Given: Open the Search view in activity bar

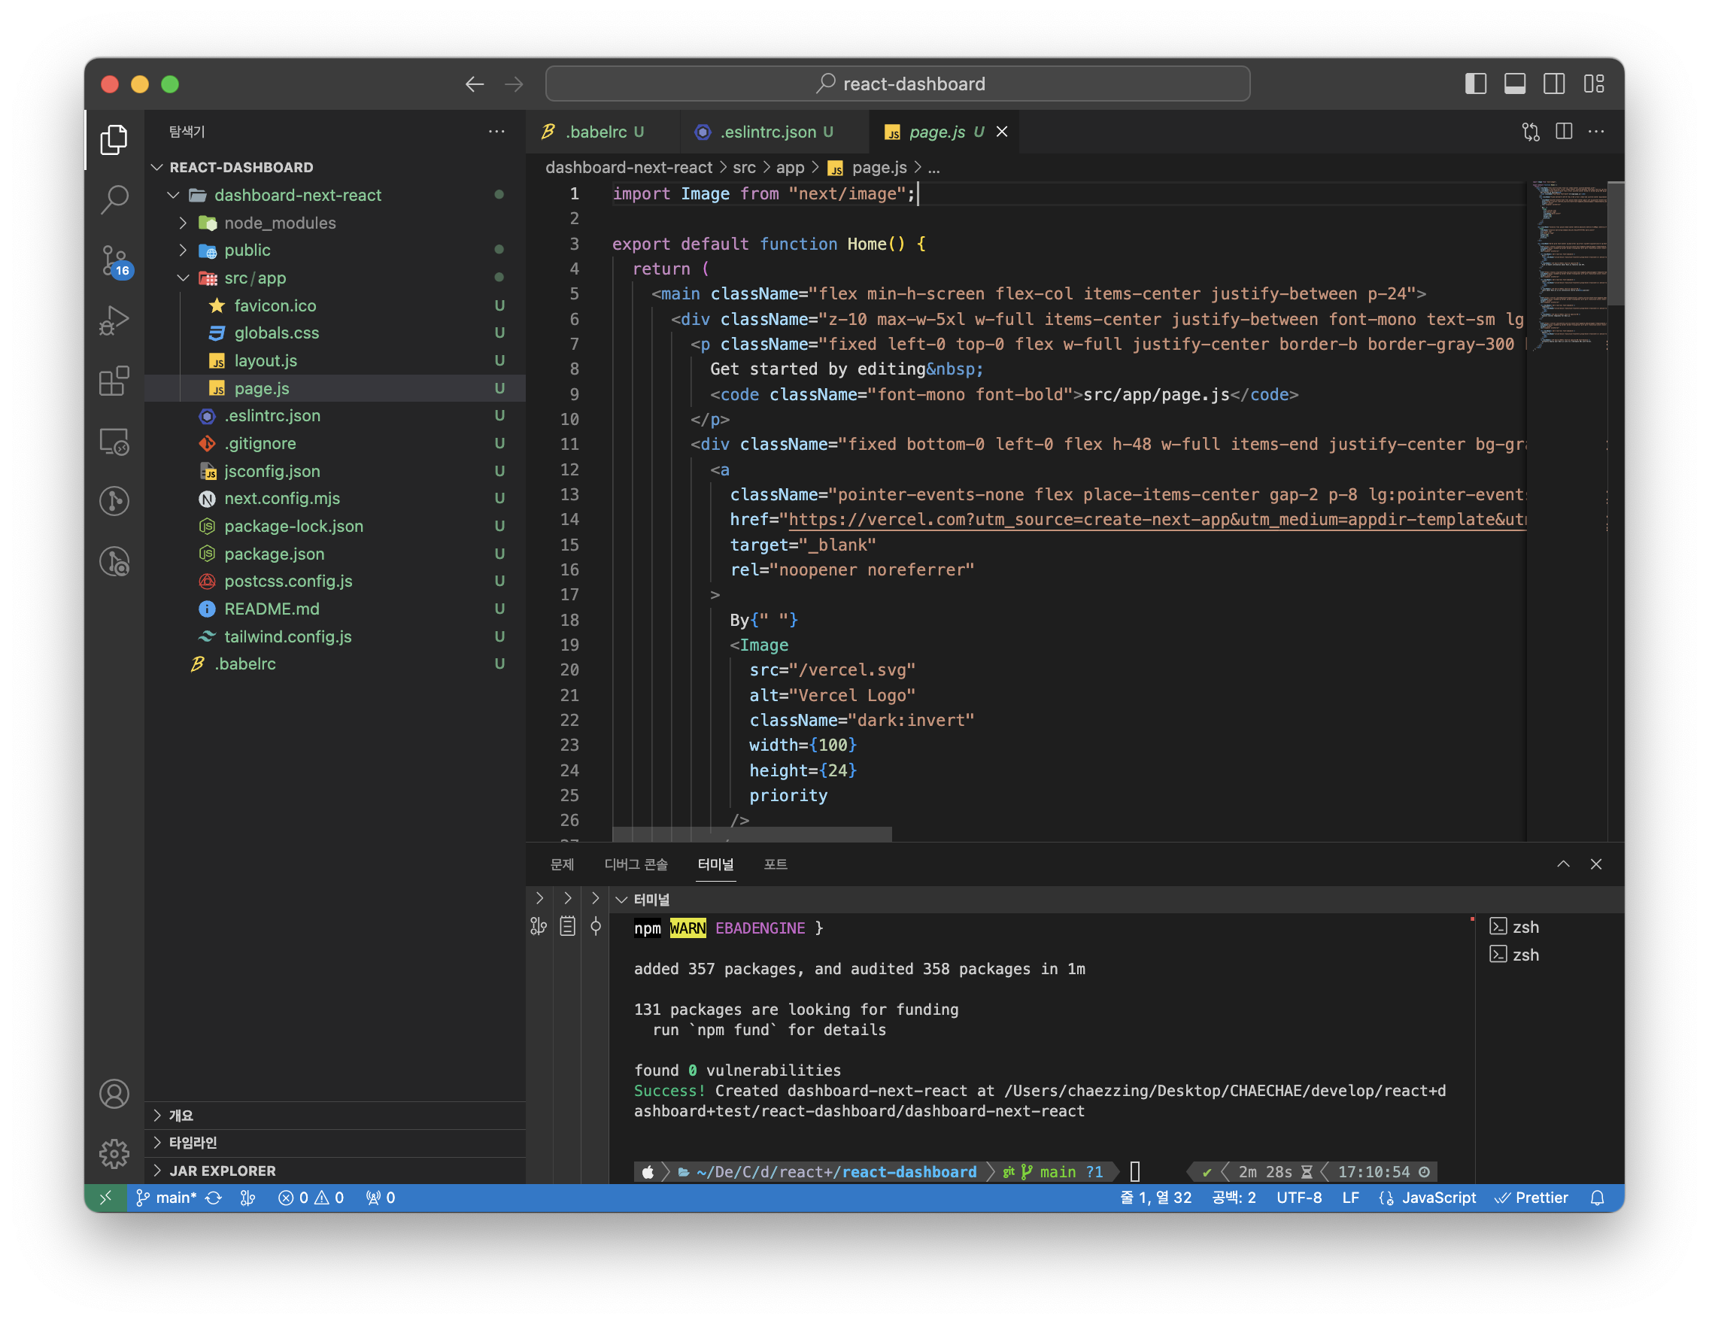Looking at the screenshot, I should pos(114,199).
